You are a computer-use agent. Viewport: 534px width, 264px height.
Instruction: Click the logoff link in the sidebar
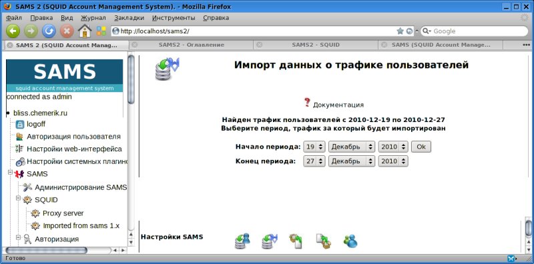pos(36,125)
